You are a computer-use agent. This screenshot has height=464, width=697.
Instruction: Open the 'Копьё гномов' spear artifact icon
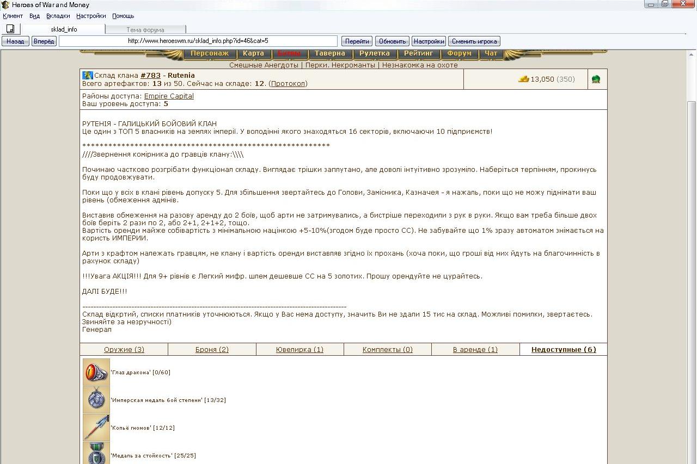click(96, 428)
